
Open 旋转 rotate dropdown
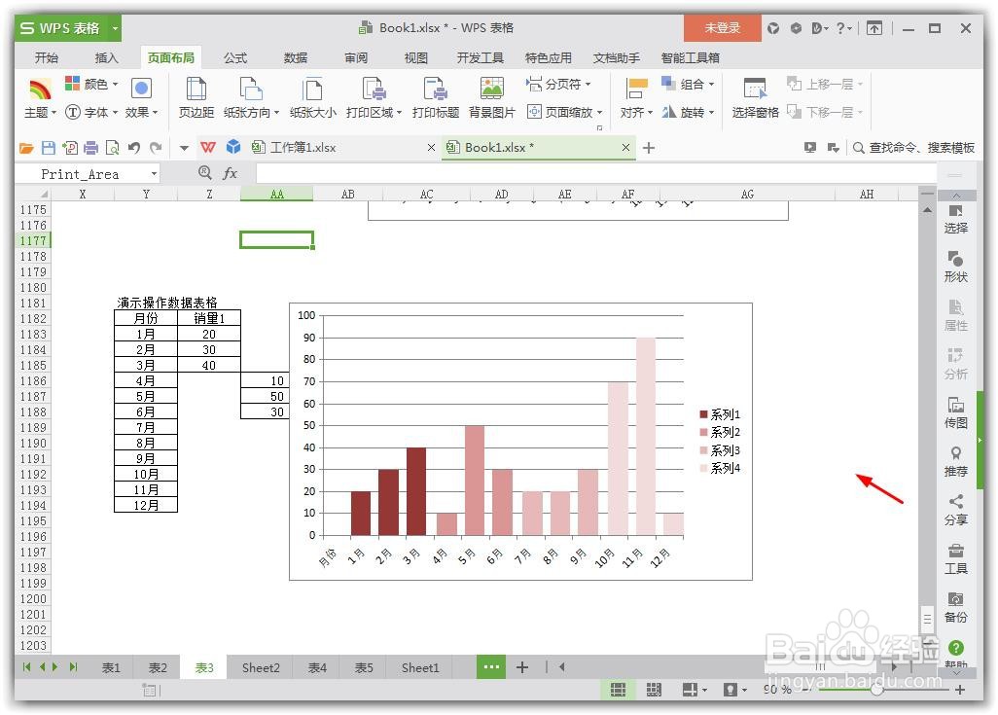[688, 113]
